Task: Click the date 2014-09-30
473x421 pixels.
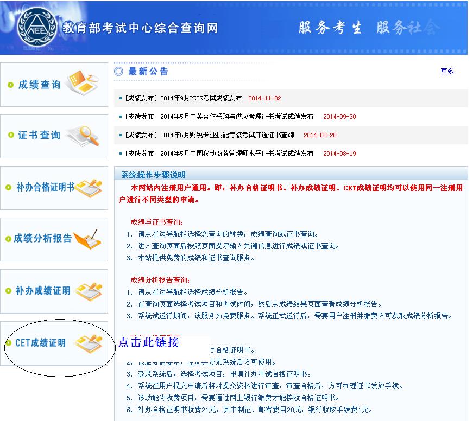Action: point(339,117)
